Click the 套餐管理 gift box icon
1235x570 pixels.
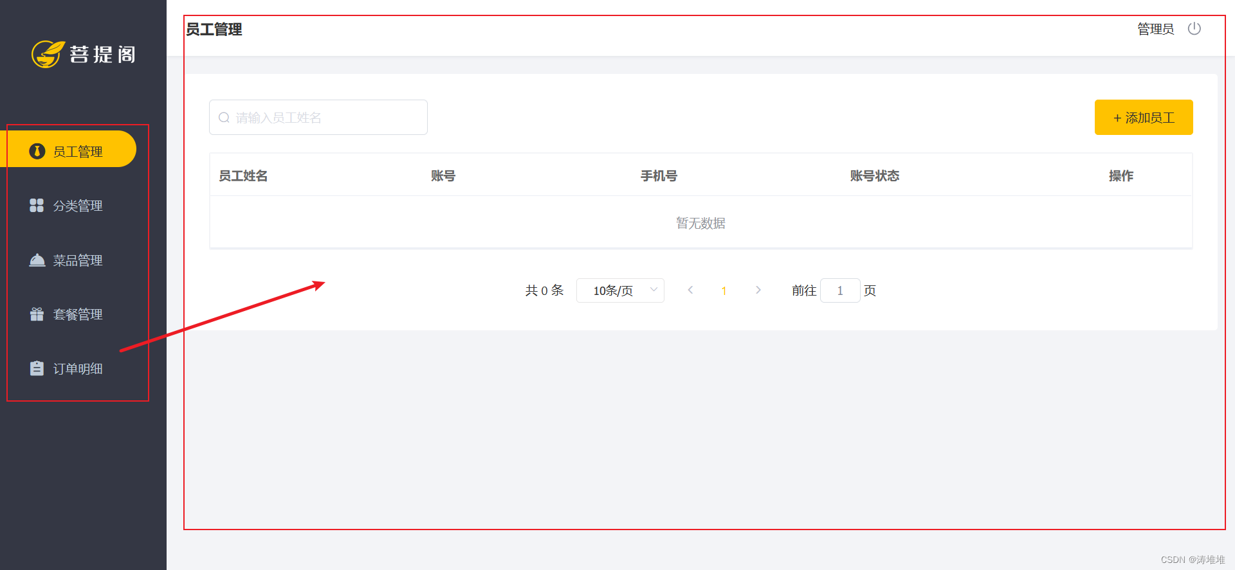tap(37, 314)
